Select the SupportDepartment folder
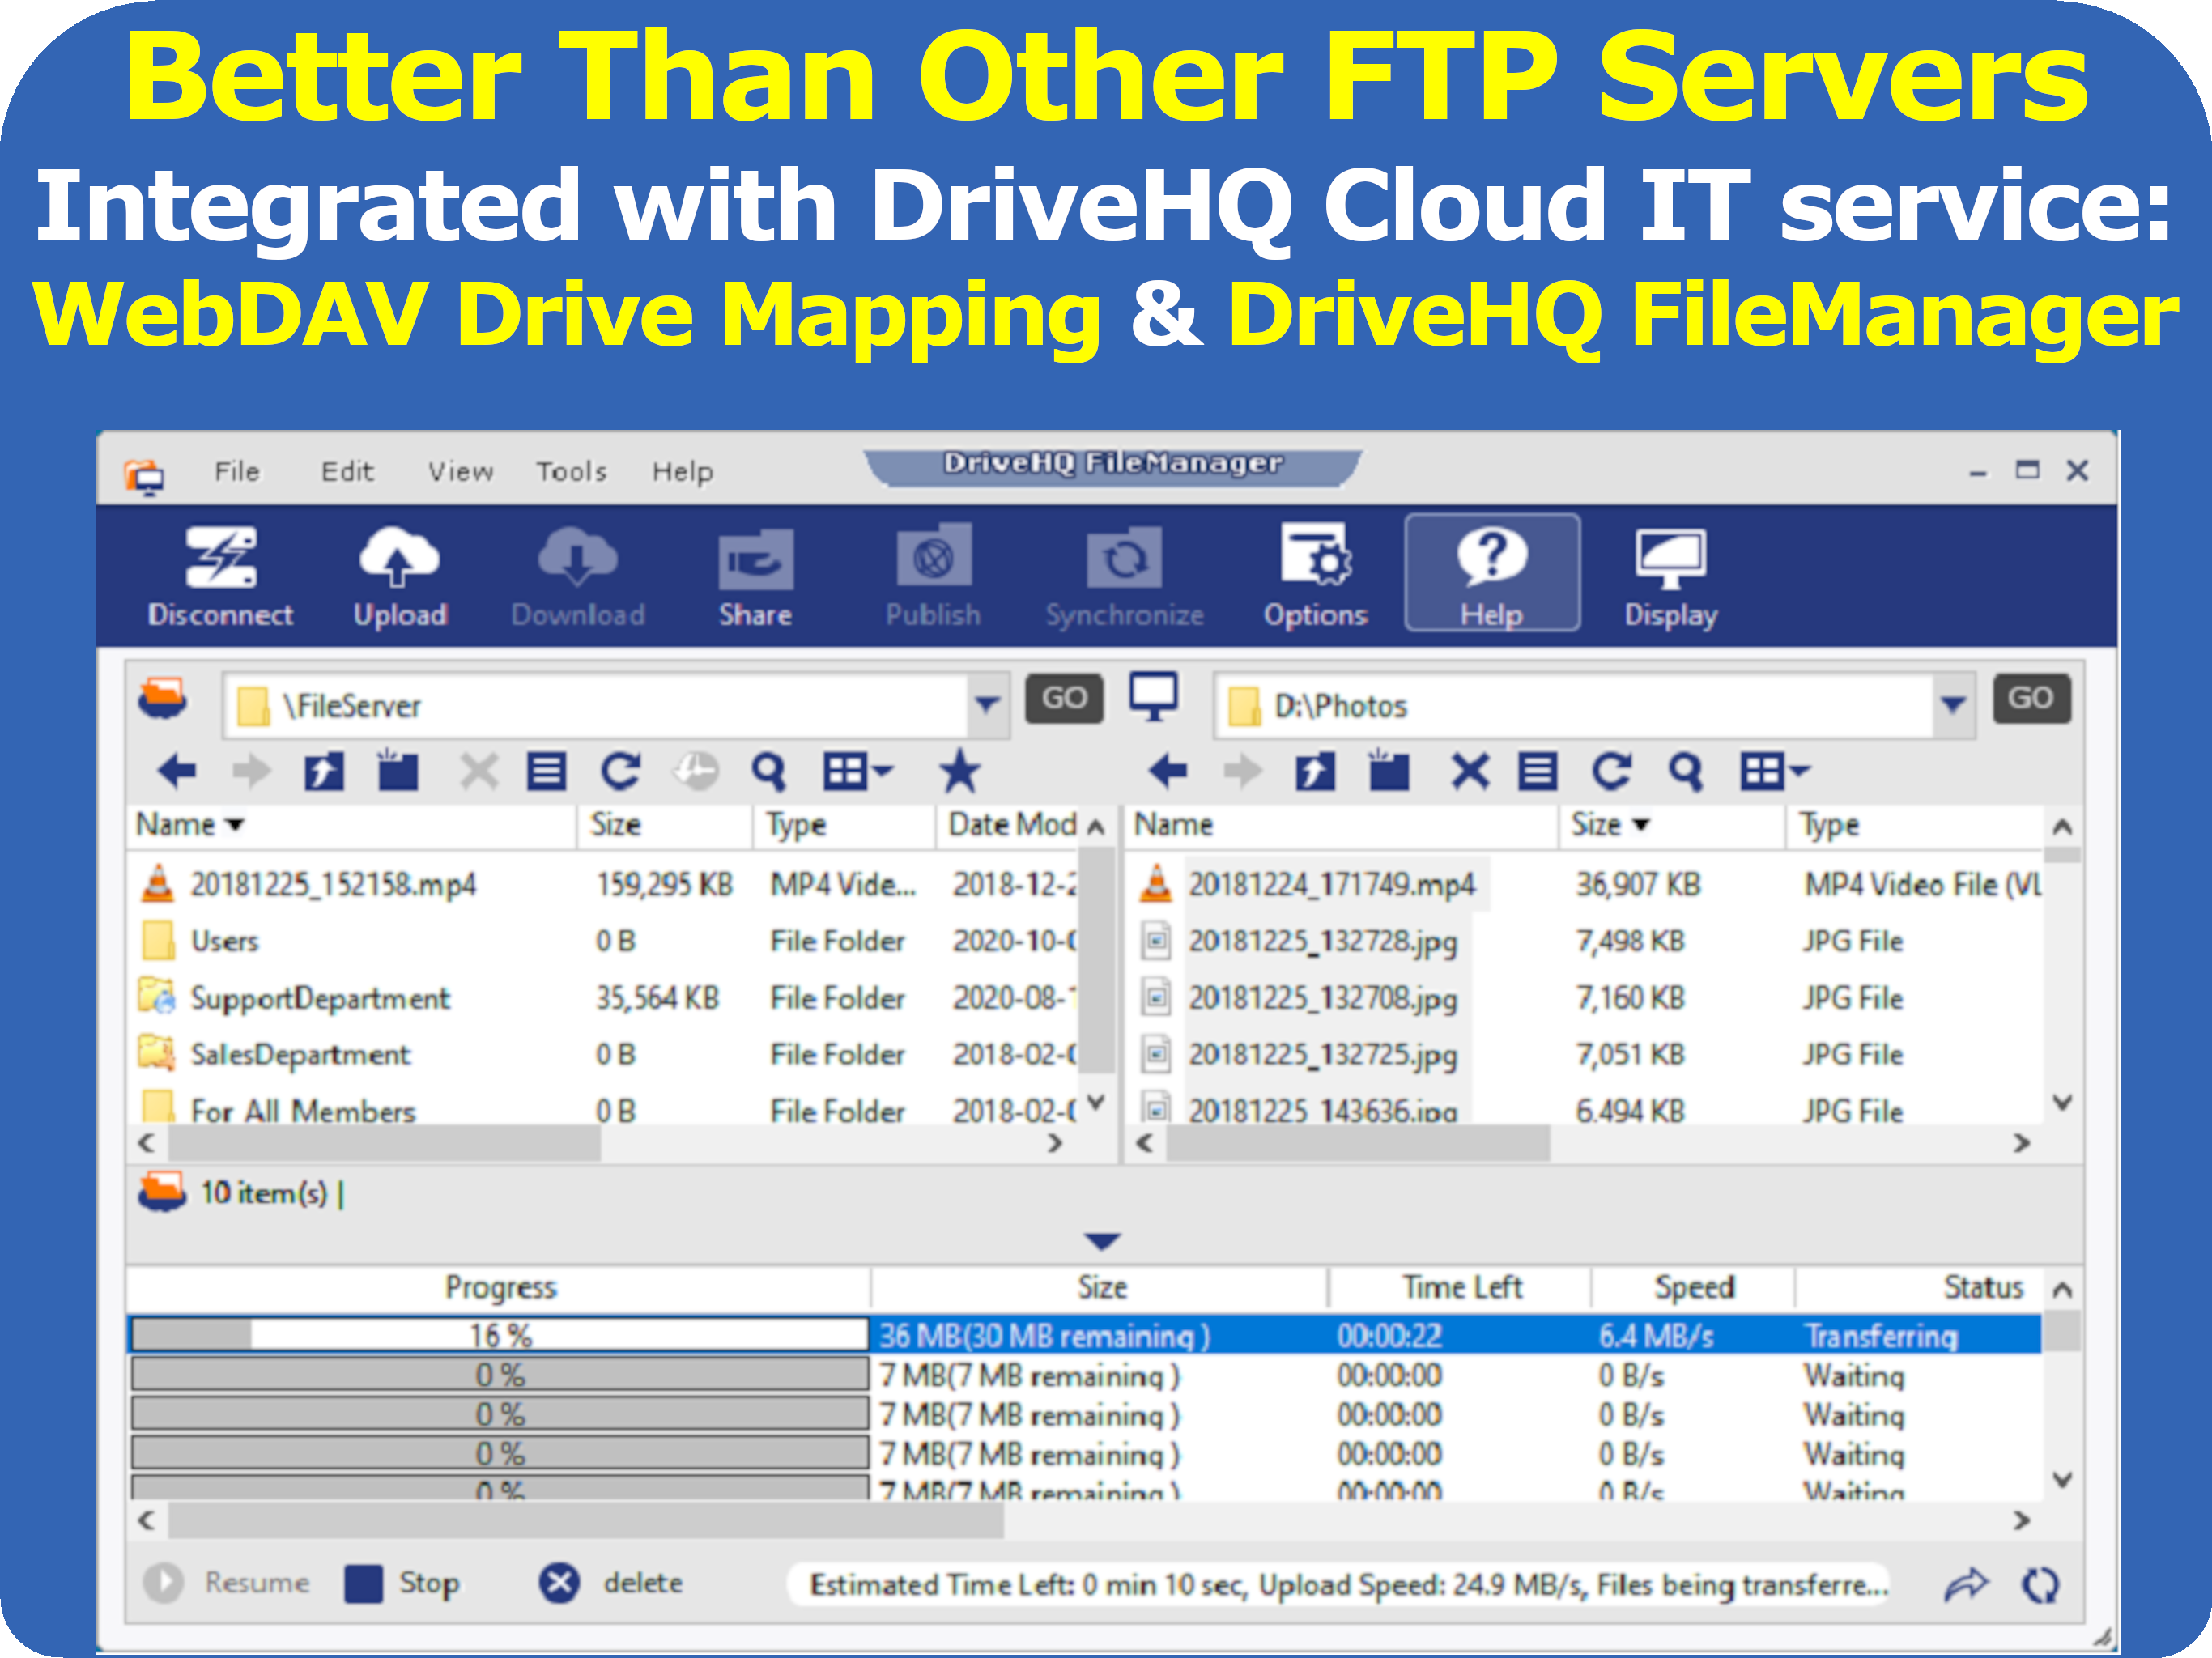The height and width of the screenshot is (1658, 2212). point(320,998)
